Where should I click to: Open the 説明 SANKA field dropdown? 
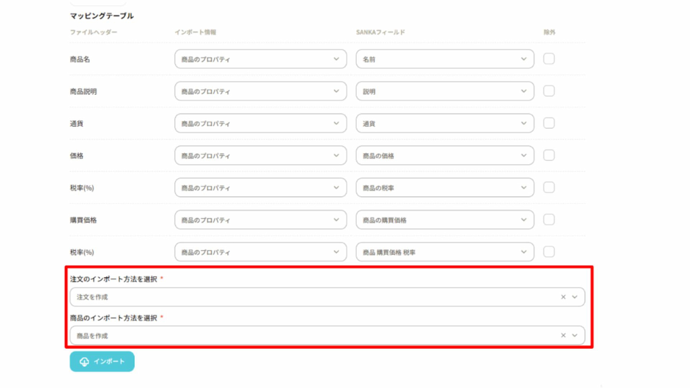click(444, 91)
